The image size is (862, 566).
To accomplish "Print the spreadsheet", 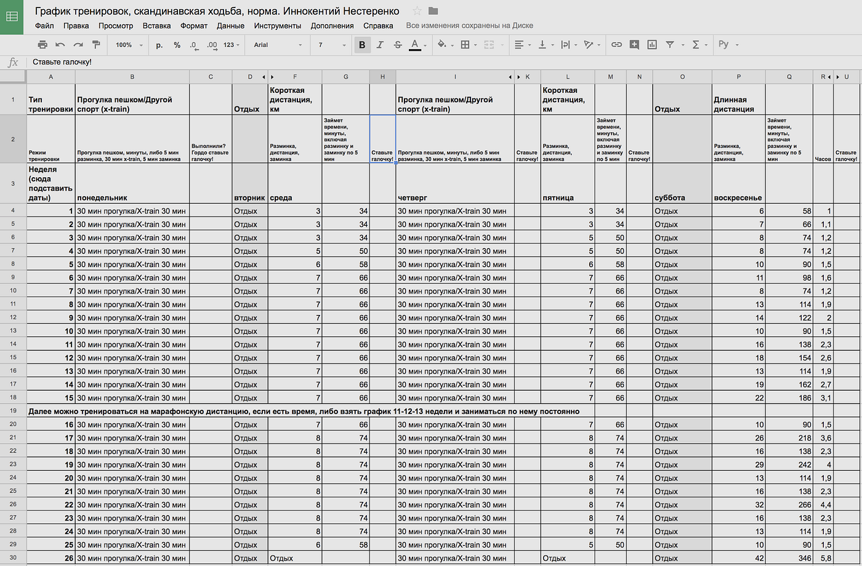I will (42, 45).
